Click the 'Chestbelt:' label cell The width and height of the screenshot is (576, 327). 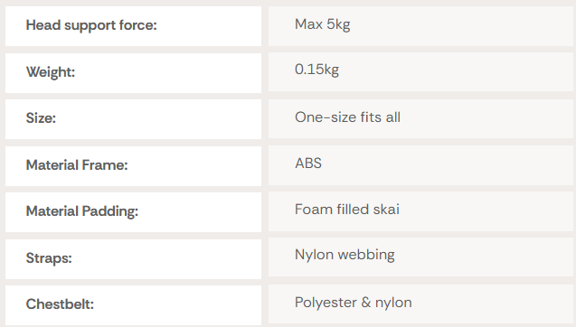tap(133, 305)
